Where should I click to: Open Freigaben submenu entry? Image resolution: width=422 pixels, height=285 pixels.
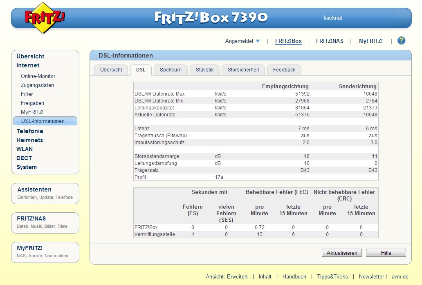32,103
